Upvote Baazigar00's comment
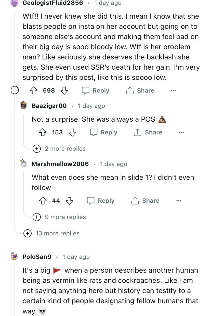 pos(43,132)
